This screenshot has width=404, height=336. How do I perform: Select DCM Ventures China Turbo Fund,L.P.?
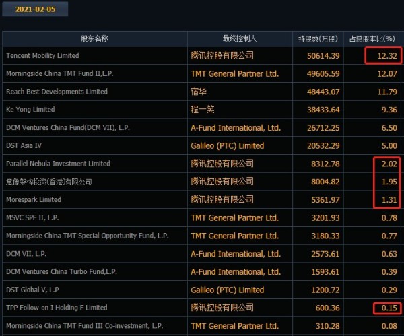pos(61,271)
